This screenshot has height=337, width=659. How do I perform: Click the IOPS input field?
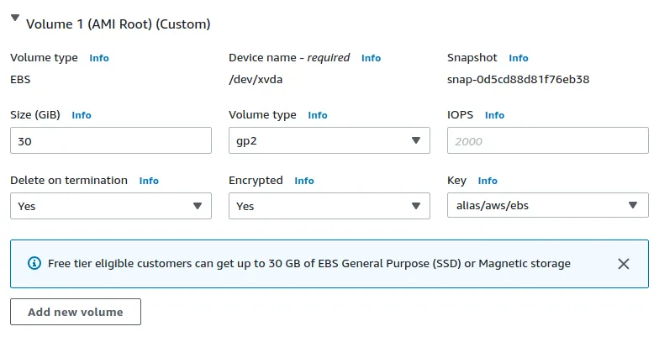[548, 141]
